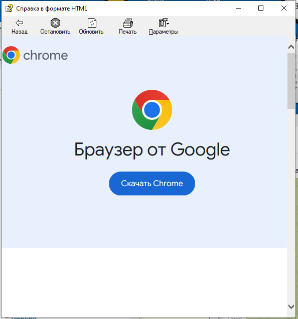The image size is (298, 319).
Task: Click the 'chrome' wordmark text in the header
Action: [45, 55]
